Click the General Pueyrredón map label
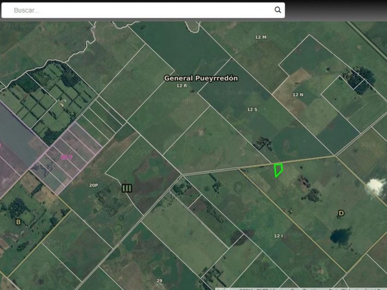Screen dimensions: 387x290 [201, 78]
